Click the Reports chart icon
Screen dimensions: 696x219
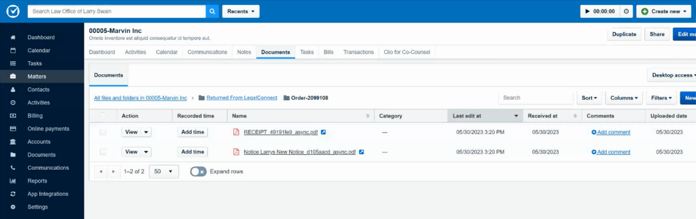click(x=13, y=181)
